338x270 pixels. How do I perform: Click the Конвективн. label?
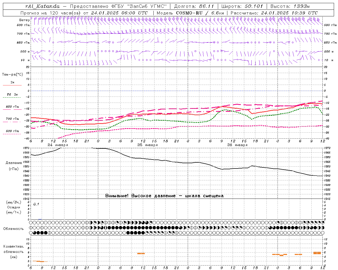[13, 247]
